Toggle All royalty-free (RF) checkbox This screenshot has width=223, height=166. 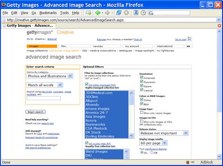87,143
